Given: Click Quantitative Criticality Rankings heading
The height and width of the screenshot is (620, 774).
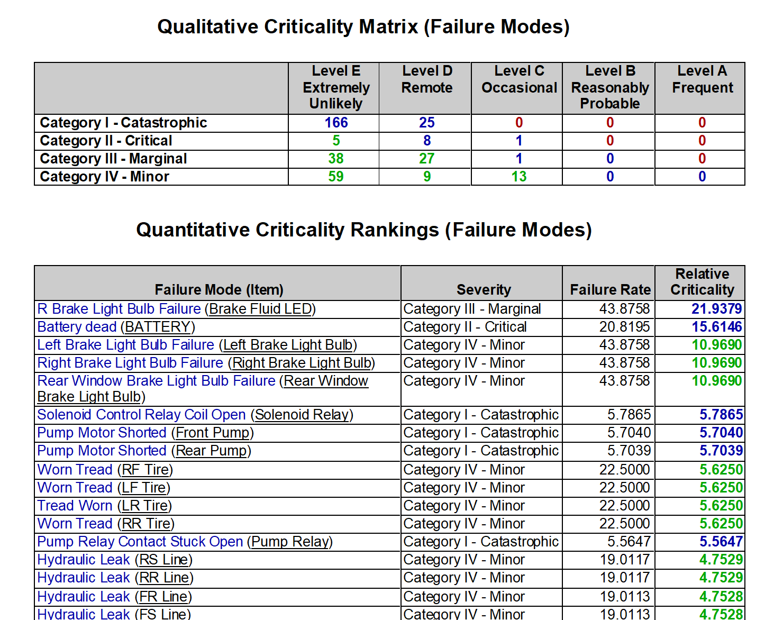Looking at the screenshot, I should click(x=364, y=230).
